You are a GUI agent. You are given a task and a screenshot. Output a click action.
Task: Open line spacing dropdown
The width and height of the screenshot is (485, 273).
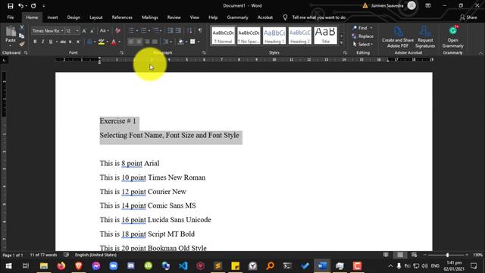(x=167, y=42)
